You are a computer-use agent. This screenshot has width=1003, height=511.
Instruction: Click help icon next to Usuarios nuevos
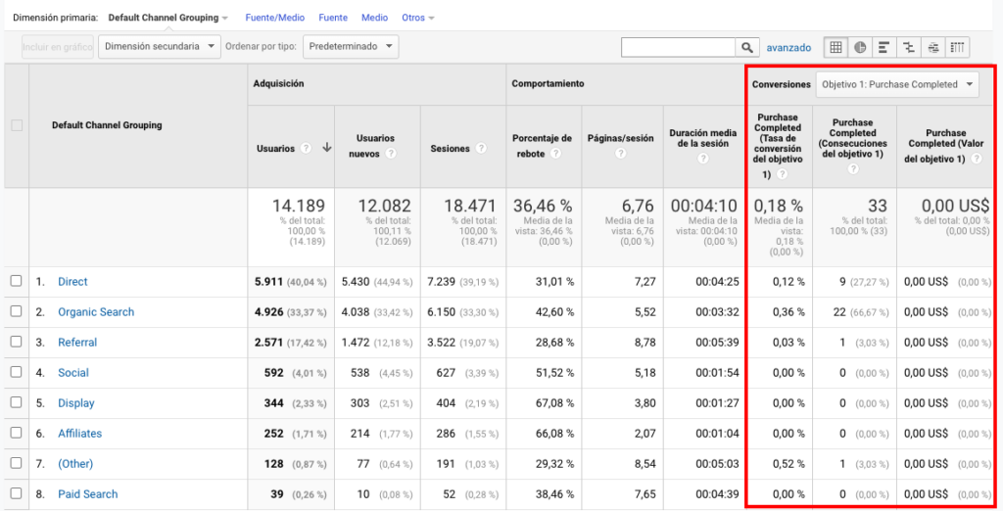click(x=391, y=154)
